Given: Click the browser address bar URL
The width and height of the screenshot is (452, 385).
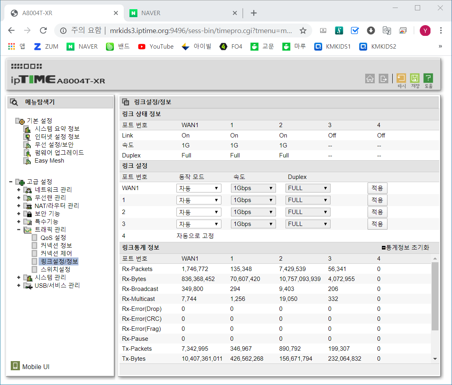Looking at the screenshot, I should [x=201, y=31].
